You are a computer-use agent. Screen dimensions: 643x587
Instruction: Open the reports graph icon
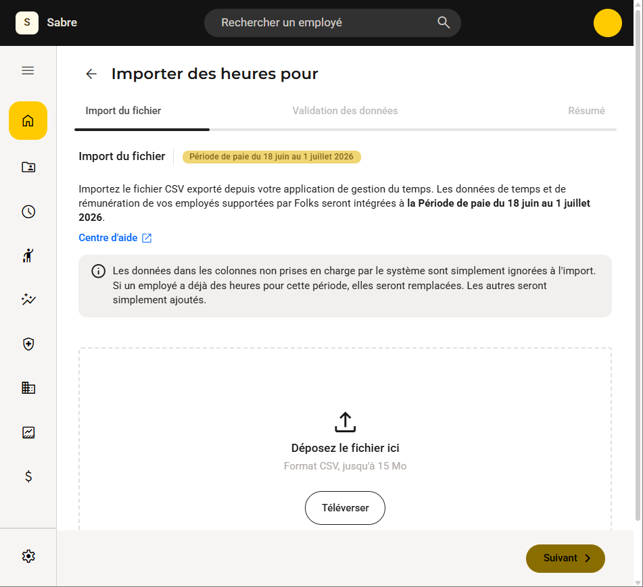tap(28, 432)
